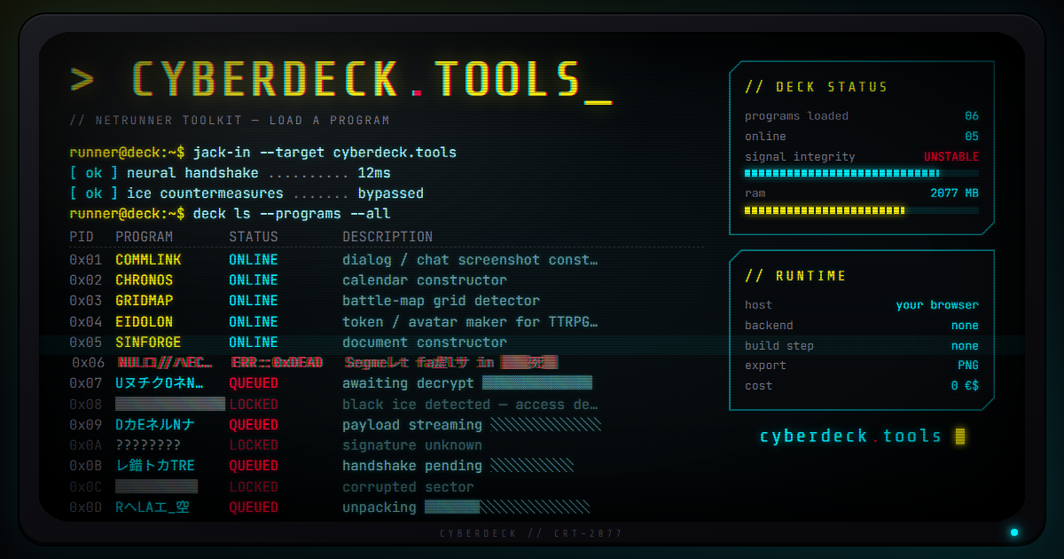Launch the GRIDMAP program
The image size is (1064, 559).
pyautogui.click(x=145, y=301)
